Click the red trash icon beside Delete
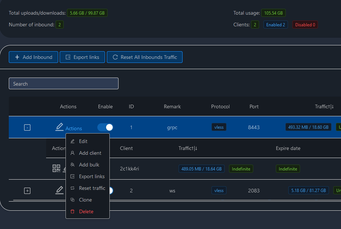Image resolution: width=341 pixels, height=229 pixels. [x=72, y=211]
